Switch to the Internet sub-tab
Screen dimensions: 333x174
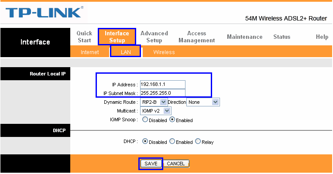tap(89, 52)
